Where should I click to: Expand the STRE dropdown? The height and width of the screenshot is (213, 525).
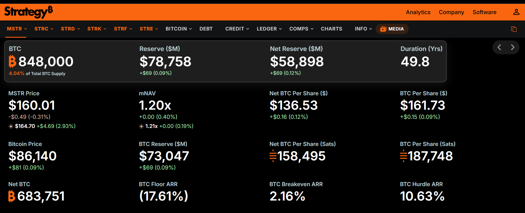(x=149, y=29)
